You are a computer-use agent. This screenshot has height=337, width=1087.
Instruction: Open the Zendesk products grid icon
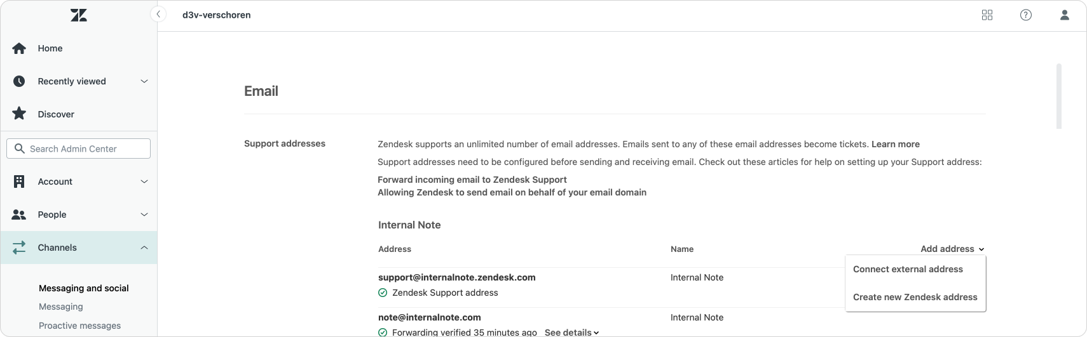pos(987,15)
